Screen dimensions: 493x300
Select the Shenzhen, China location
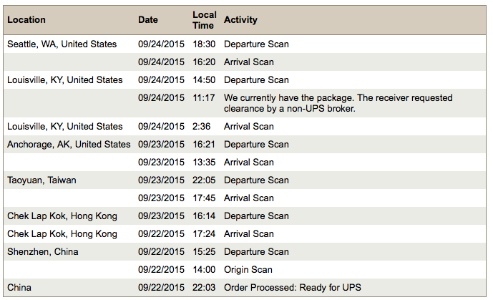tap(43, 252)
